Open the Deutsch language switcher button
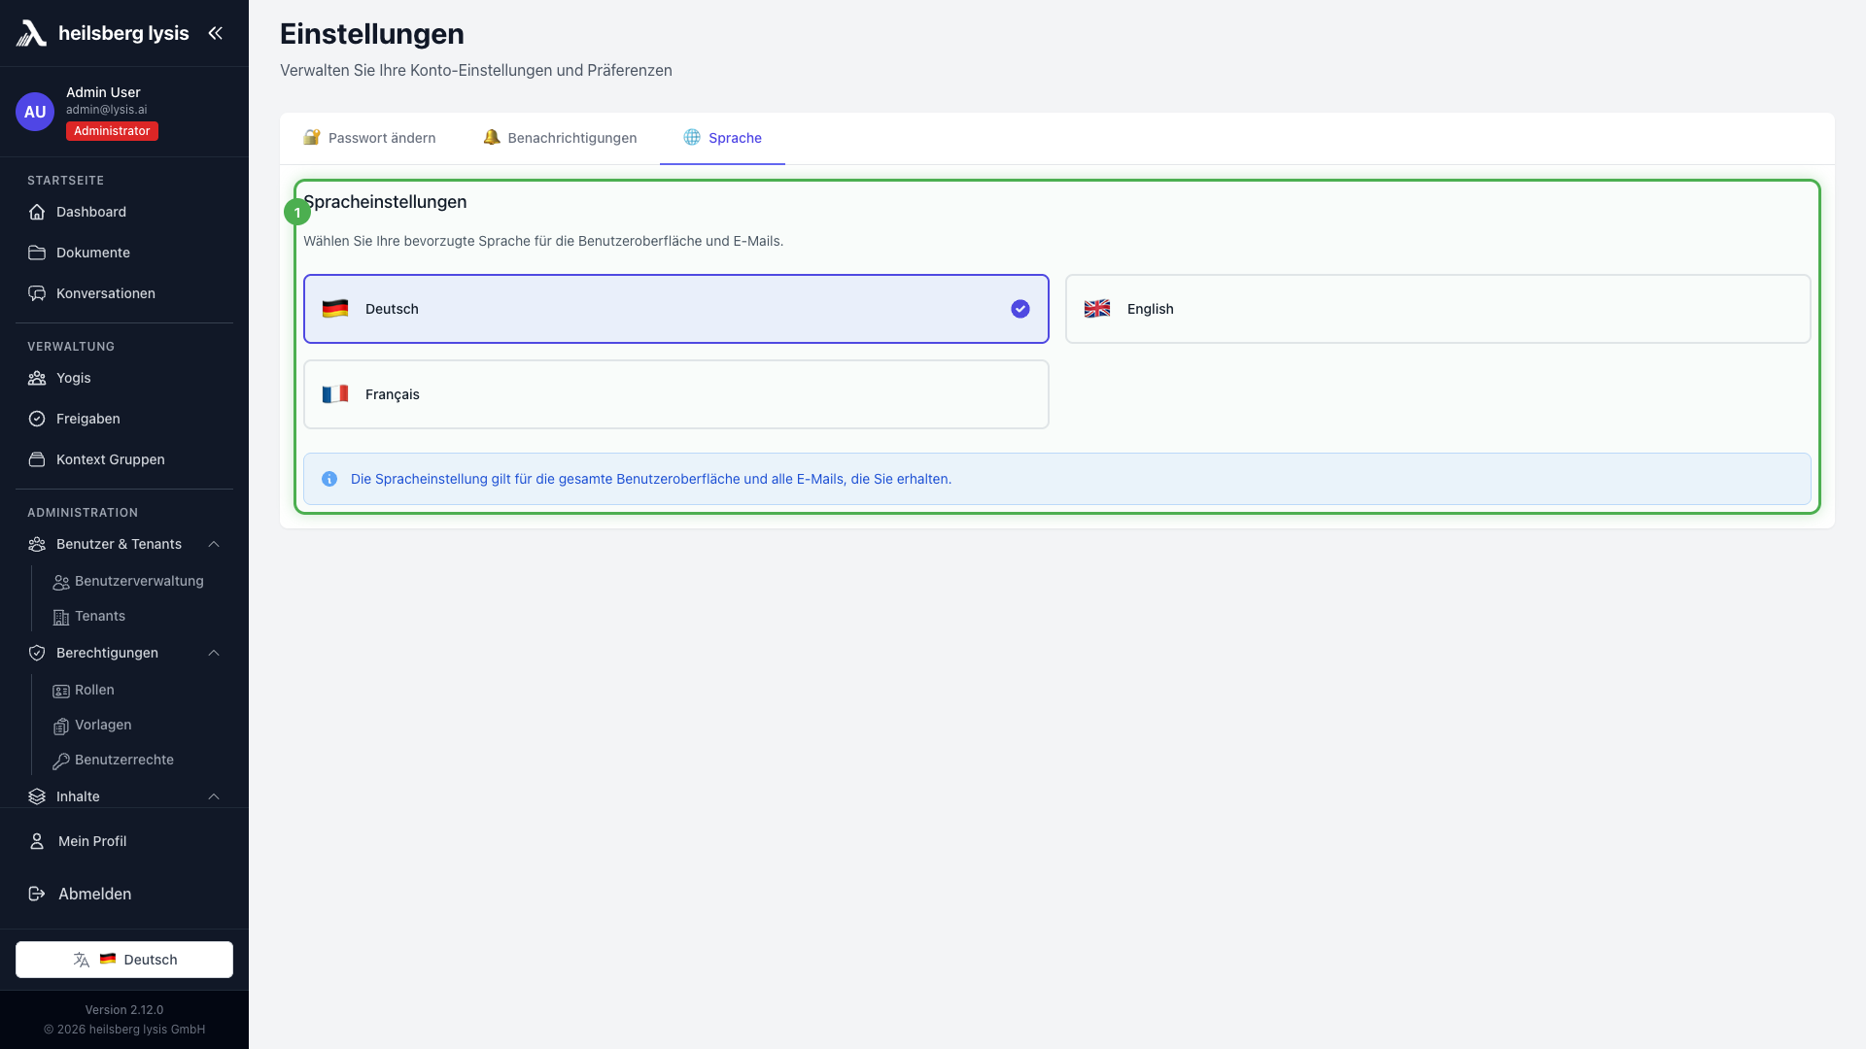Viewport: 1866px width, 1049px height. pos(124,960)
